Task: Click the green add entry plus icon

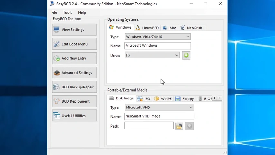Action: (x=186, y=56)
